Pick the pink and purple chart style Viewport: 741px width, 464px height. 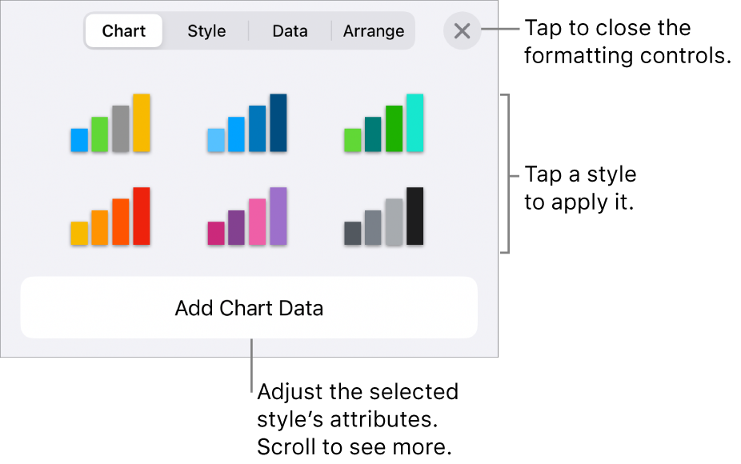pos(246,217)
